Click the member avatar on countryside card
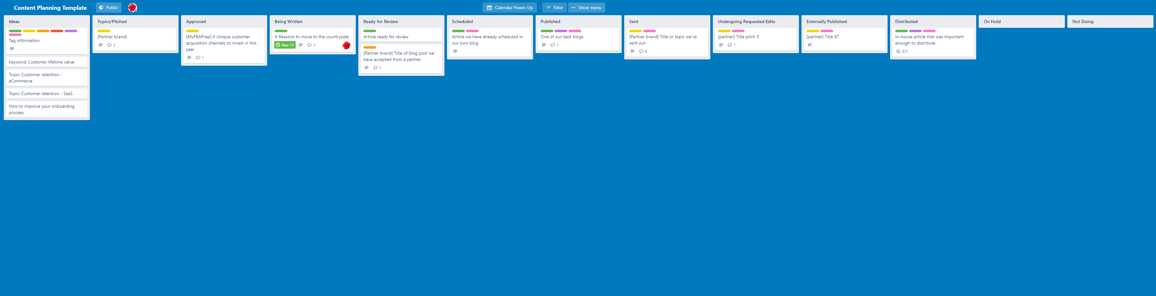Viewport: 1156px width, 296px height. (346, 45)
